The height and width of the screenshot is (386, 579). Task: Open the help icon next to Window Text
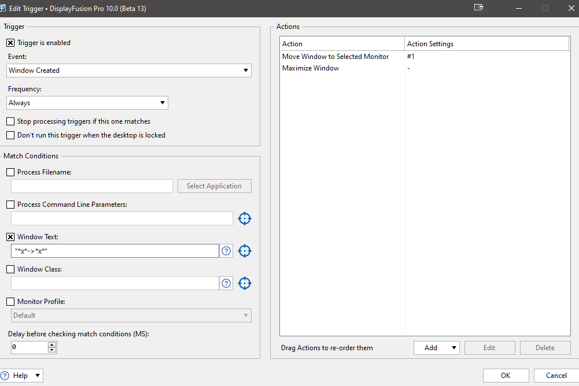[x=226, y=251]
